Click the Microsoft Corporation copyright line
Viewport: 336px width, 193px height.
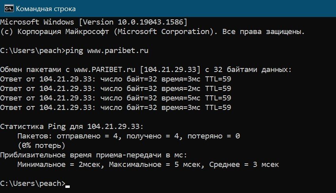click(x=153, y=31)
